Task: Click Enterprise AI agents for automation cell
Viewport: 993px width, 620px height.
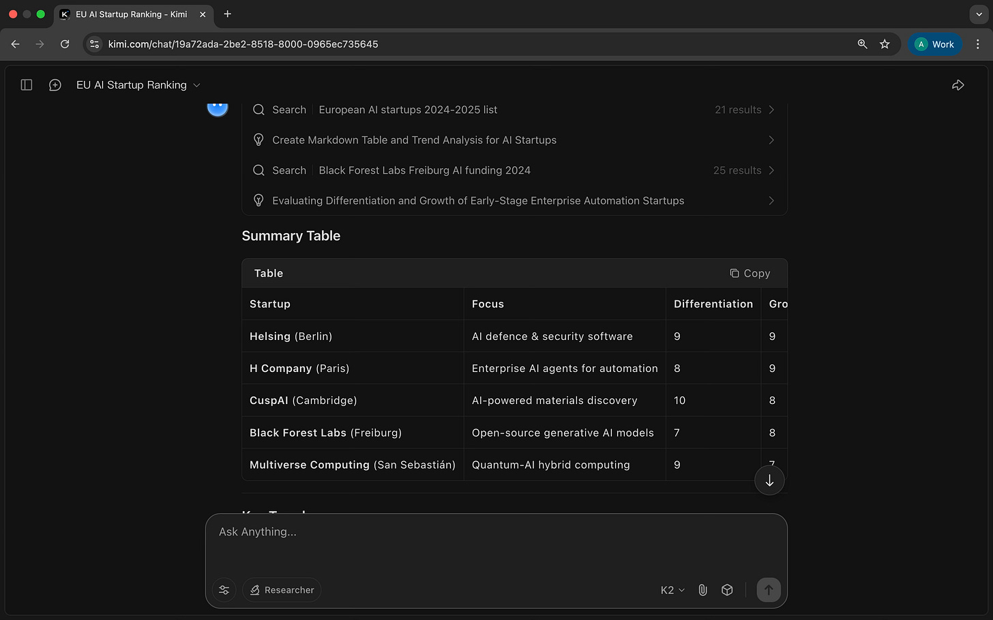Action: click(565, 369)
